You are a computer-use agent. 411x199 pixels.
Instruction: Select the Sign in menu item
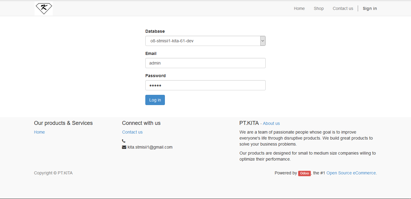point(369,8)
